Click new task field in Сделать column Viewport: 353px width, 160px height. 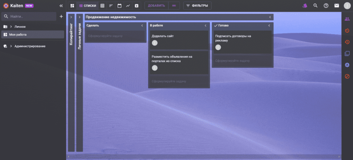(x=115, y=36)
